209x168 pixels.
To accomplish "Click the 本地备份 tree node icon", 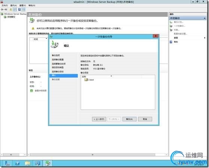I will [5, 17].
